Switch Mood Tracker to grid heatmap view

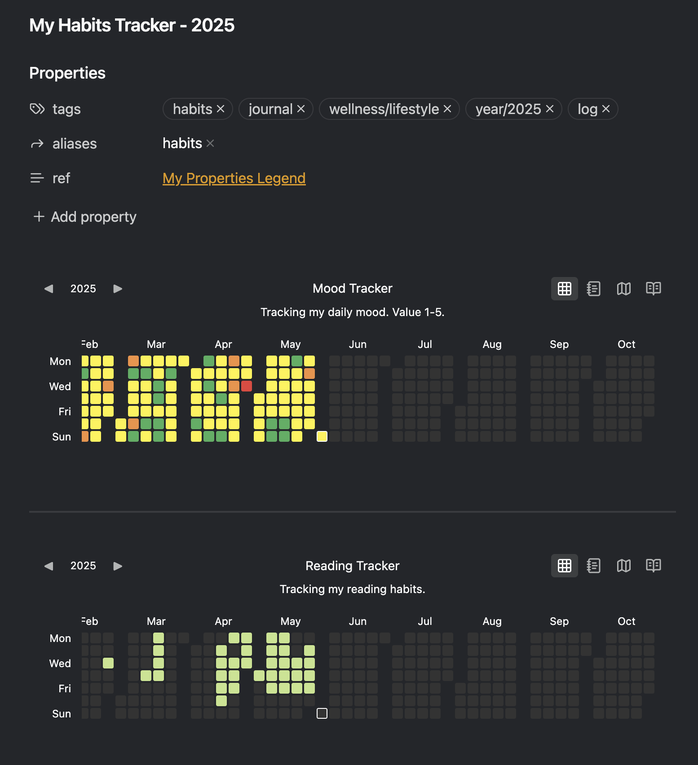(x=564, y=289)
